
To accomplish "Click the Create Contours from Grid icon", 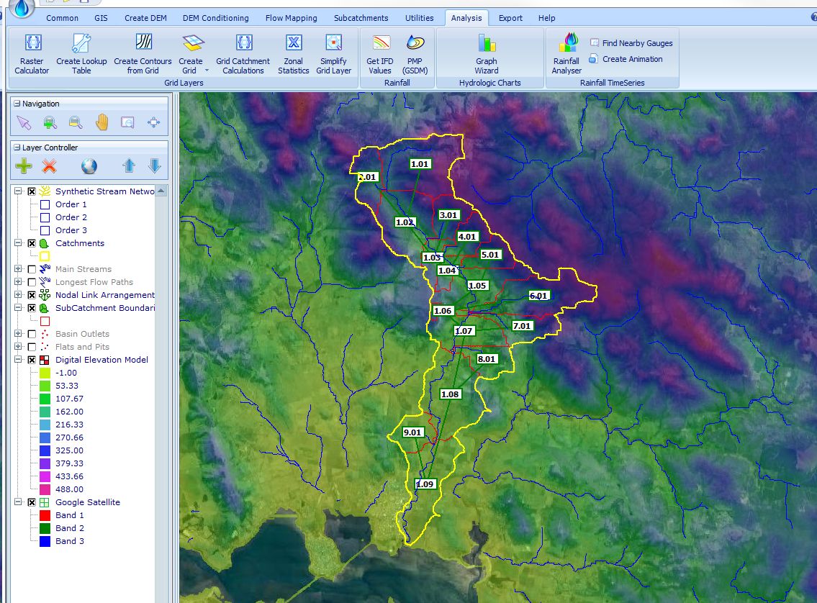I will point(143,54).
